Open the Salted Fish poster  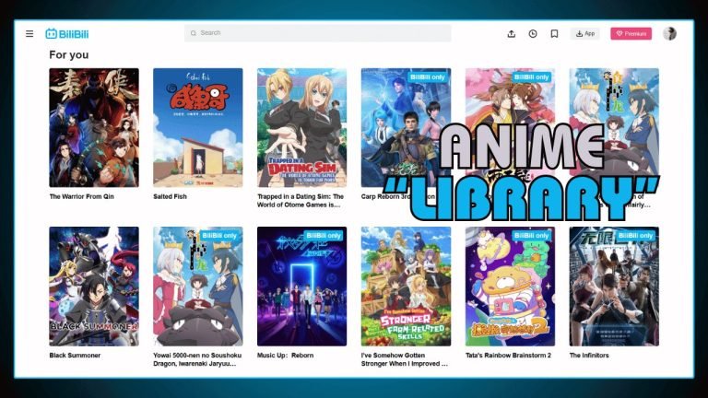[x=197, y=127]
